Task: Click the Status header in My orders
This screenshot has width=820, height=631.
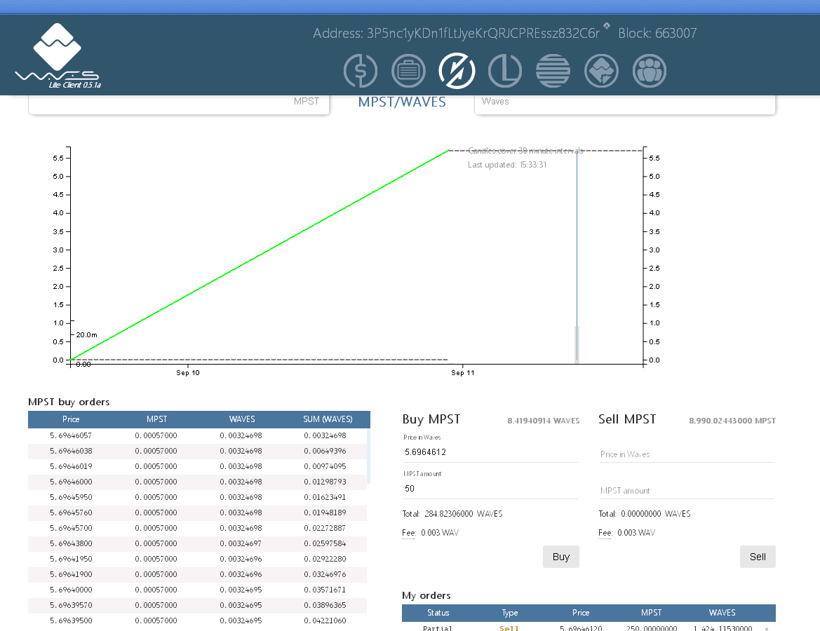Action: pyautogui.click(x=438, y=613)
